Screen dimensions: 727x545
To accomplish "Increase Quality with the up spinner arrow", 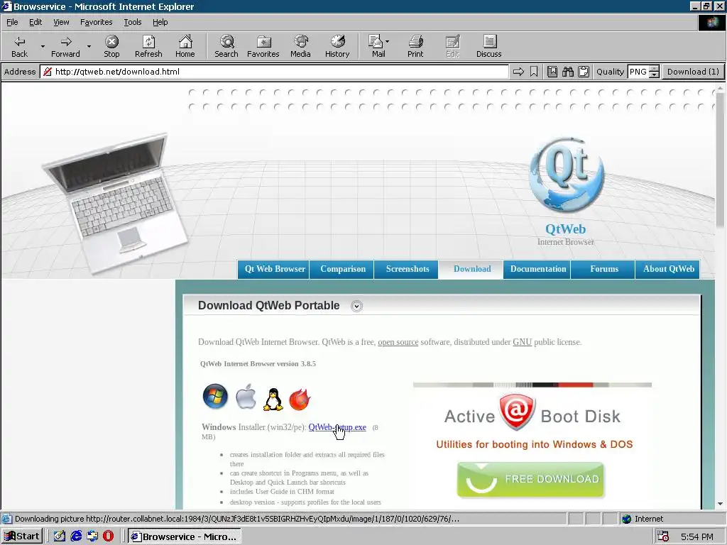I will click(x=654, y=69).
